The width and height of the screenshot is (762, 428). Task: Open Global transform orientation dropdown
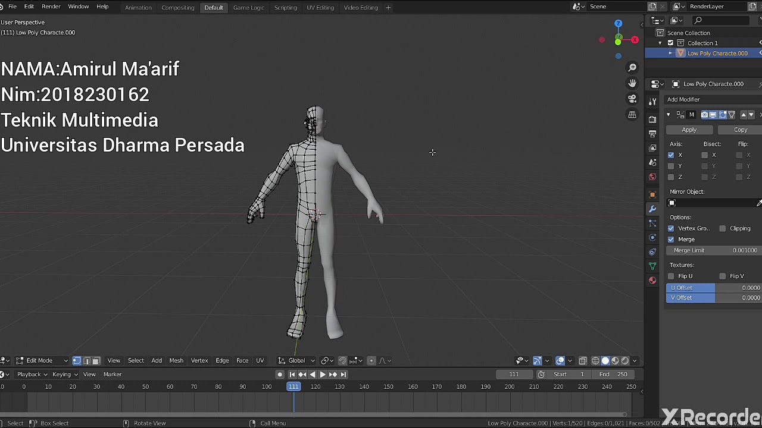[296, 360]
